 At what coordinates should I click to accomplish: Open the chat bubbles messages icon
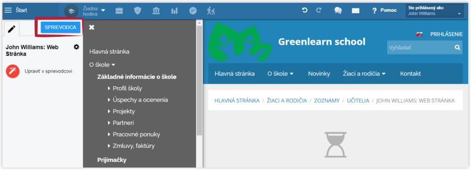338,10
